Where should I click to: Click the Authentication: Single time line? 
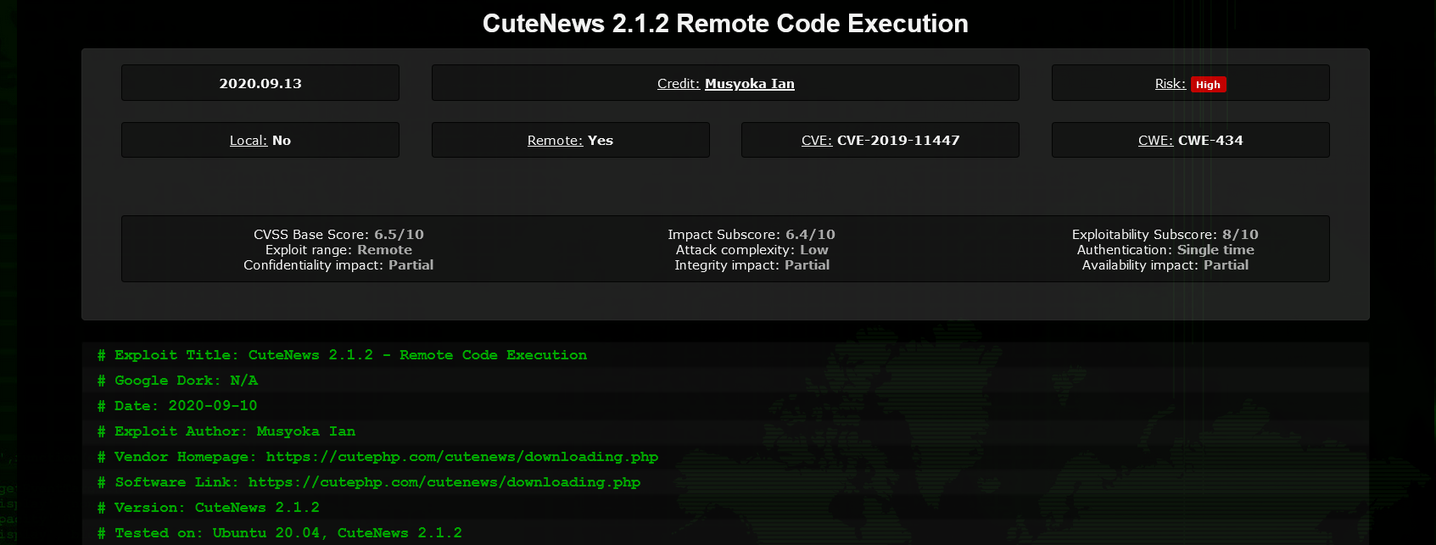coord(1165,250)
